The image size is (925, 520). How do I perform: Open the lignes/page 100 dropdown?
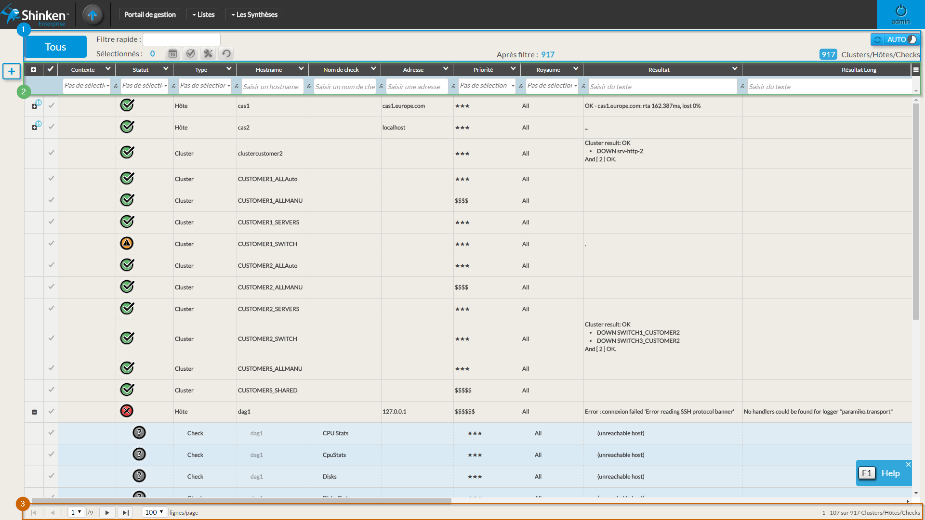pos(155,512)
